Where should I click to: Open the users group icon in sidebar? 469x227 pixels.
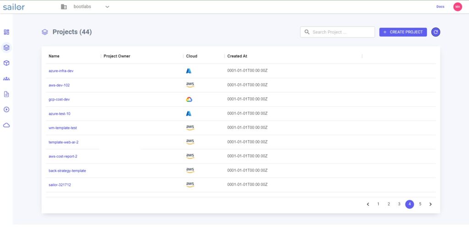pyautogui.click(x=6, y=79)
